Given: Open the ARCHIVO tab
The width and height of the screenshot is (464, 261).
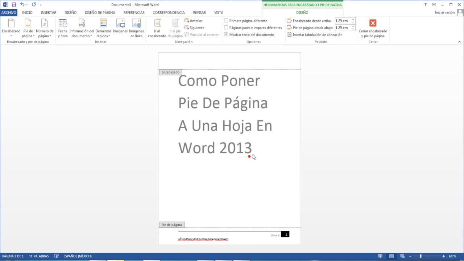Looking at the screenshot, I should 9,12.
